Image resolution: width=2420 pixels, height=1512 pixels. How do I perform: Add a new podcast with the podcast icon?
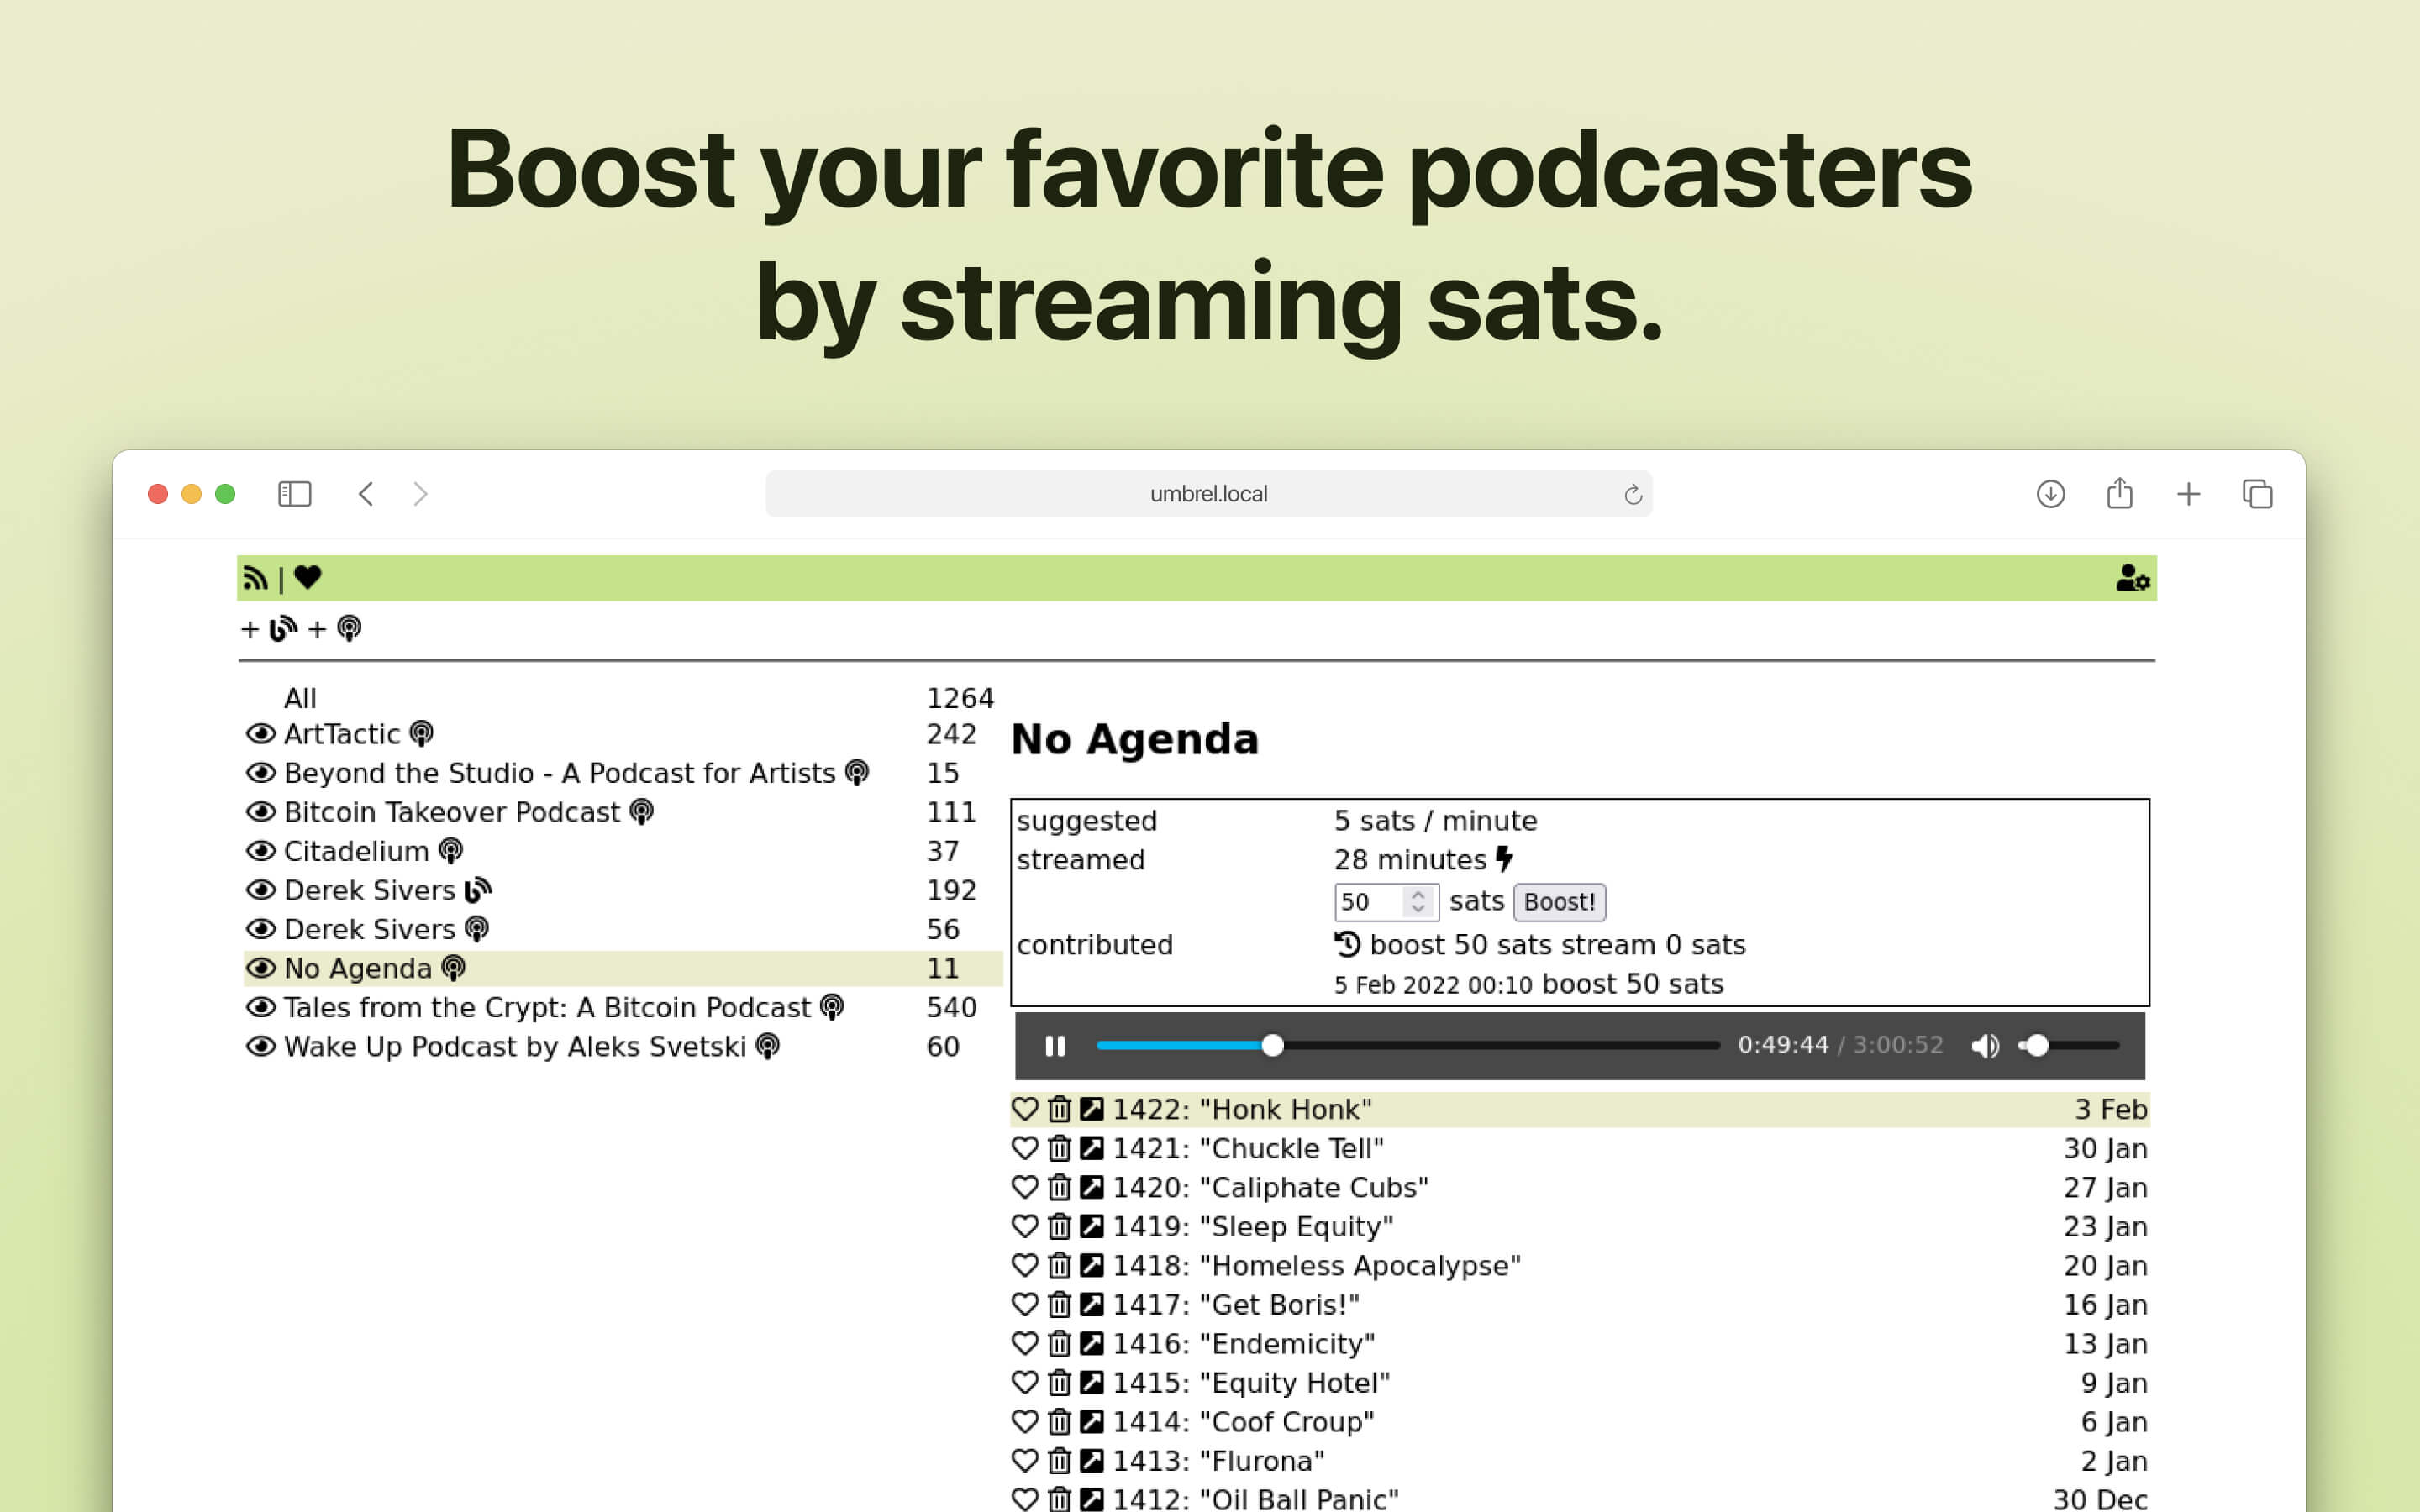pos(350,629)
